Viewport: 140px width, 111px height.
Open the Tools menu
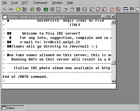[x=15, y=3]
